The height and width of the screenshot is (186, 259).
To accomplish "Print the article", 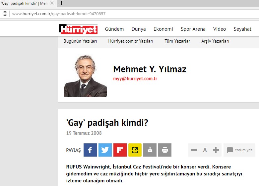I will (165, 150).
